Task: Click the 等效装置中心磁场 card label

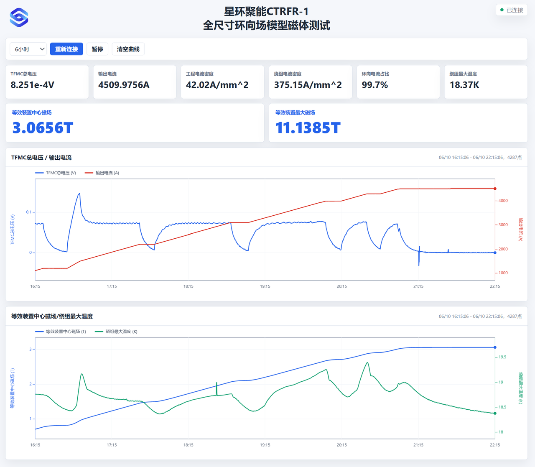Action: [32, 112]
